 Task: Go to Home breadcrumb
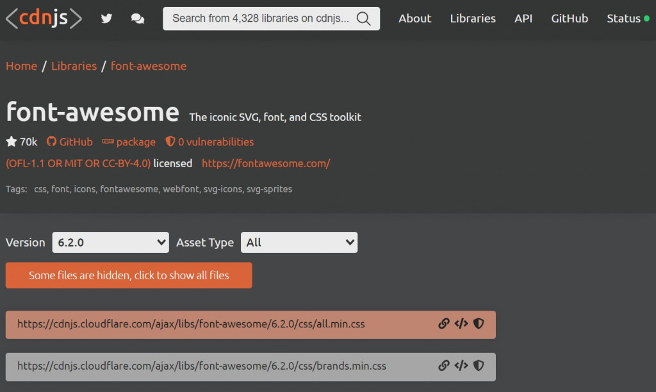[x=21, y=66]
